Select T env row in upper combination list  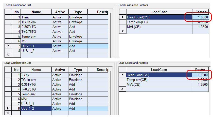click(x=36, y=17)
